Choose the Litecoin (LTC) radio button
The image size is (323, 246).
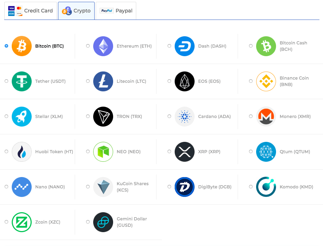click(x=88, y=81)
